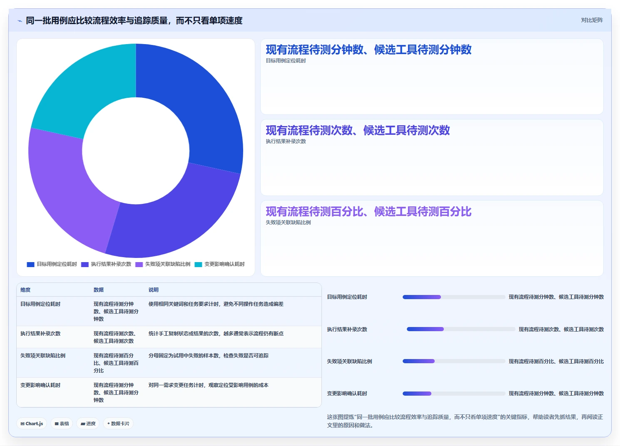Click card heading 现有流程待测百分比、候选工具待测百分比
This screenshot has width=620, height=446.
tap(369, 212)
